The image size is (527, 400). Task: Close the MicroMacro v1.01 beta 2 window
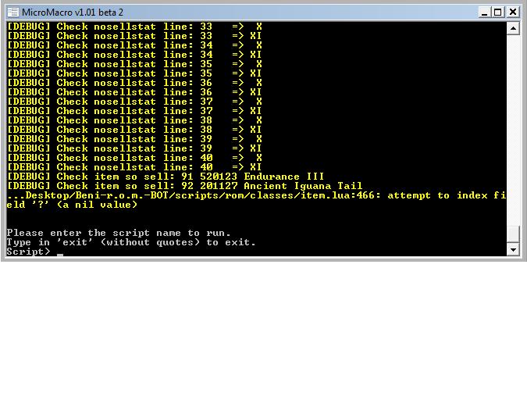513,12
